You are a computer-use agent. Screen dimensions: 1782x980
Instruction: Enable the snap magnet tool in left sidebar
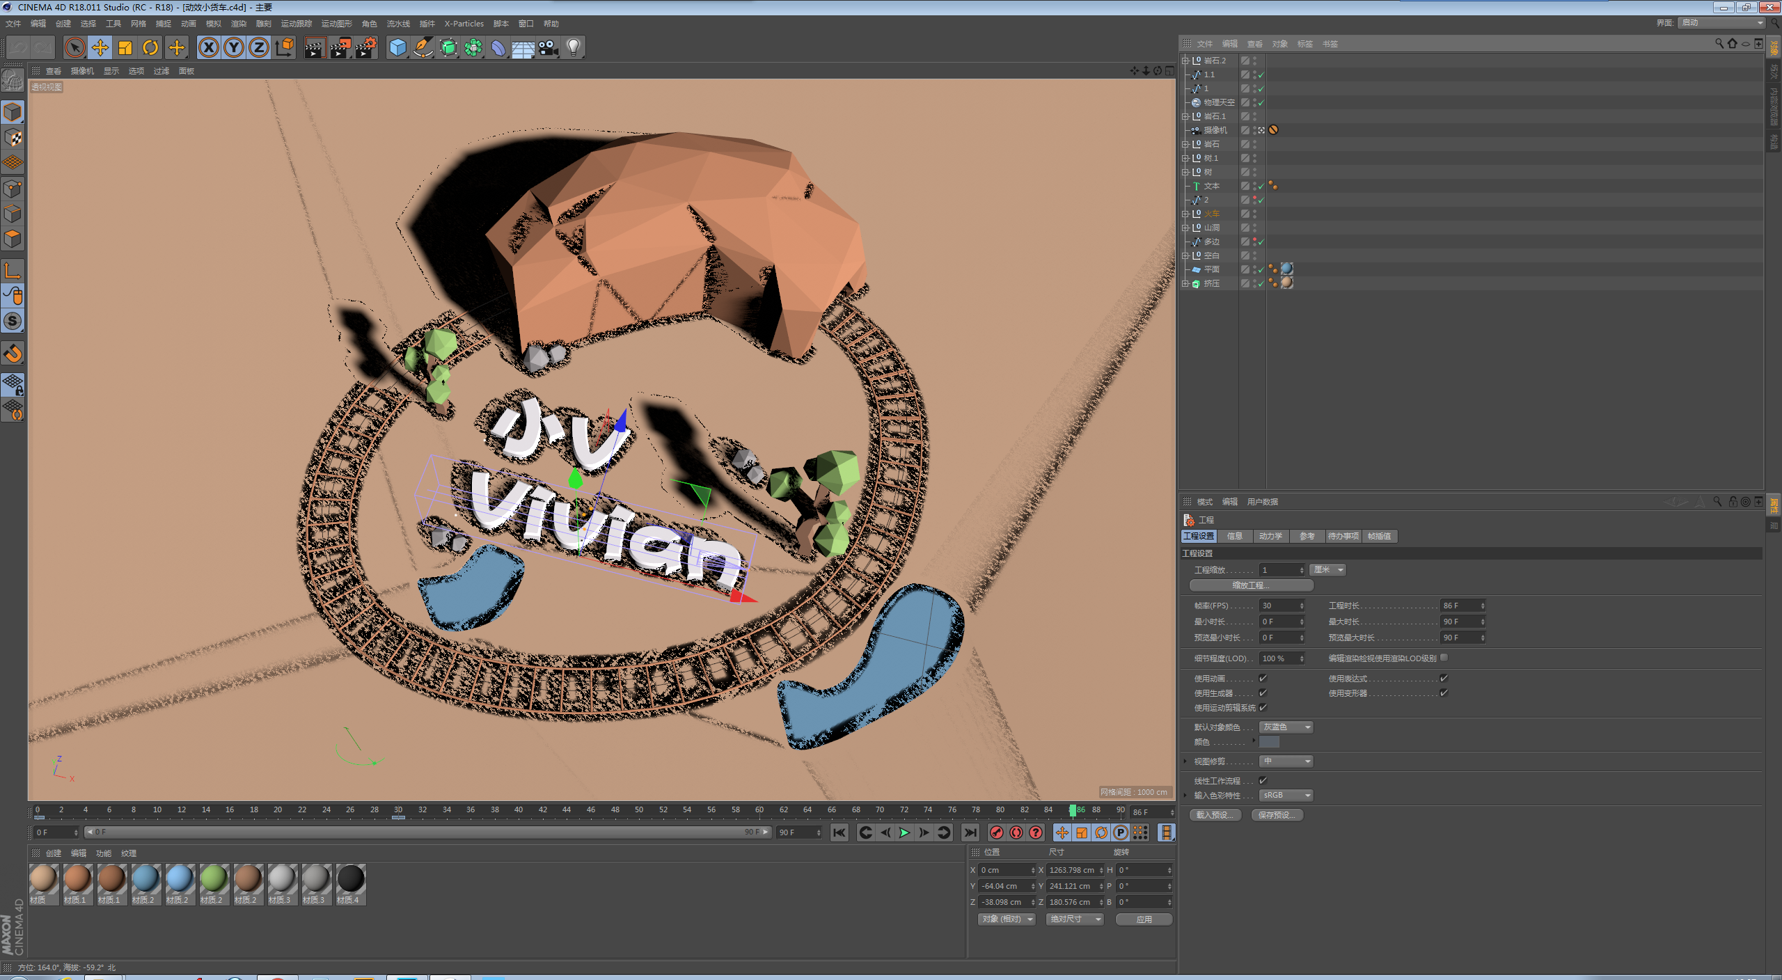point(13,354)
